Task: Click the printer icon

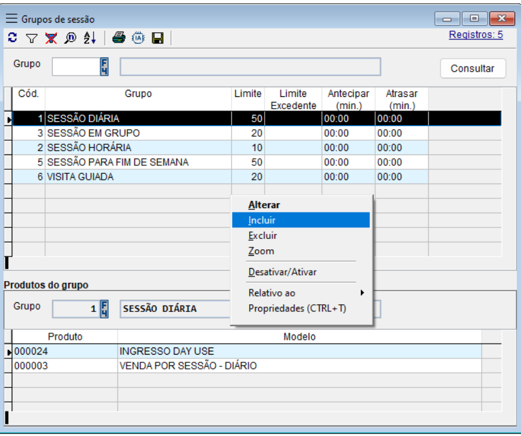Action: [x=118, y=38]
